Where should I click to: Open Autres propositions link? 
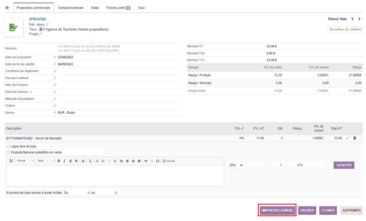tap(93, 29)
